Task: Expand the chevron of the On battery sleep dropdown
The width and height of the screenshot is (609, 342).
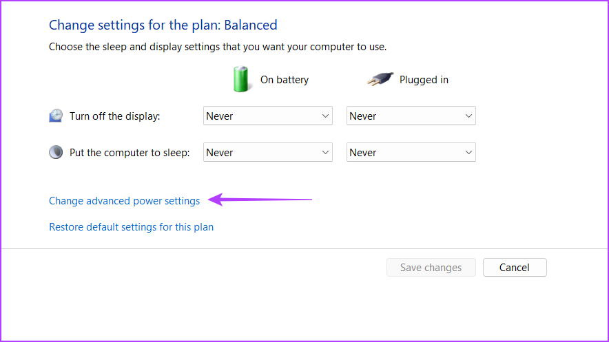Action: tap(325, 152)
